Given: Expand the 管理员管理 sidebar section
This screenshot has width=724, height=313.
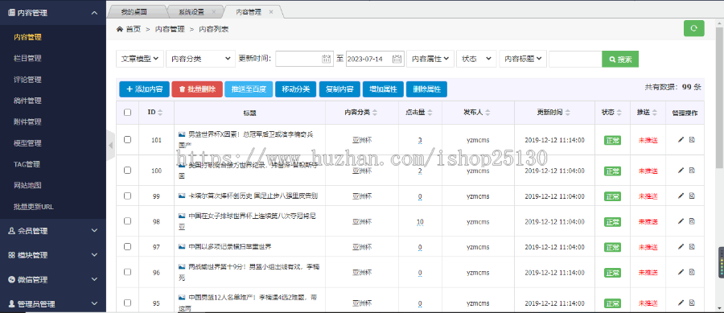Looking at the screenshot, I should (x=53, y=304).
